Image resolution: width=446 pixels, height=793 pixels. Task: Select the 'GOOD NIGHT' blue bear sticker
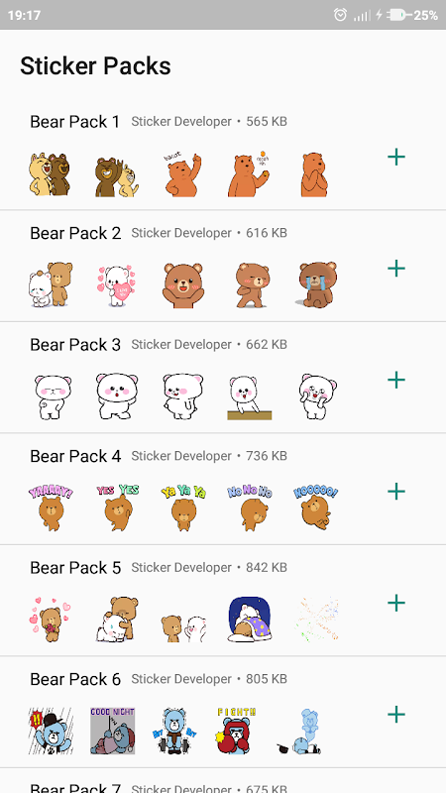(113, 731)
